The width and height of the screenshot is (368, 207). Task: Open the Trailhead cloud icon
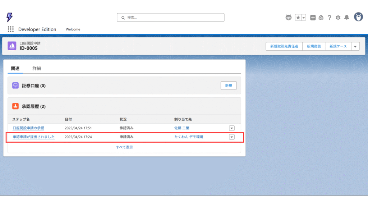coord(321,17)
